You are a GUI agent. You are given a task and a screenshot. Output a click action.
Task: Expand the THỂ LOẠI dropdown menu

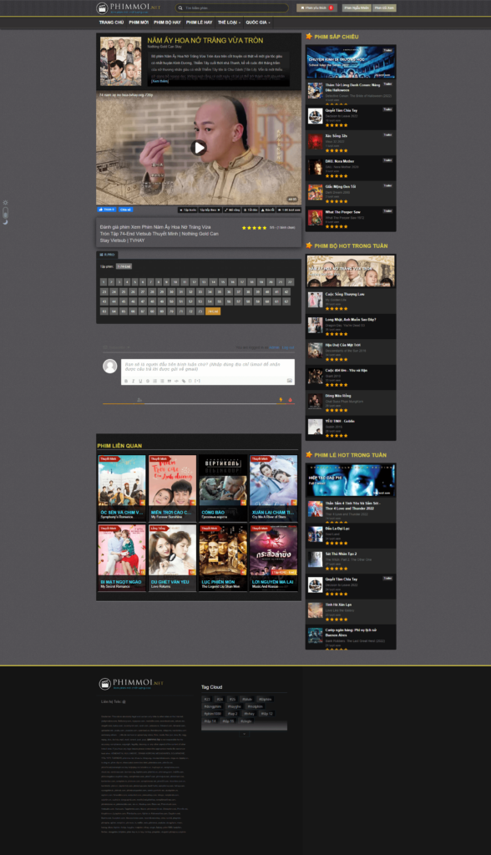[x=229, y=23]
